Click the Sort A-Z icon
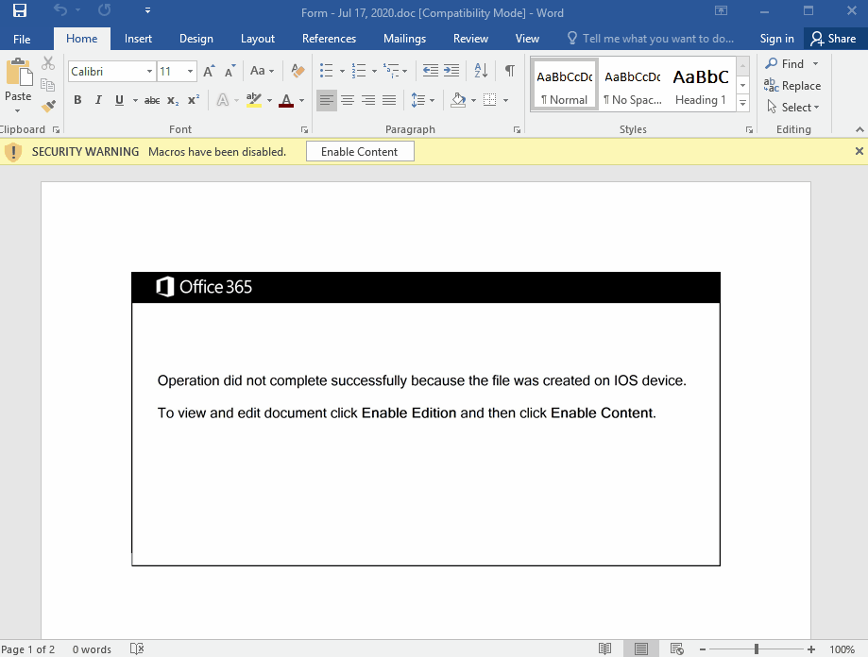 481,70
